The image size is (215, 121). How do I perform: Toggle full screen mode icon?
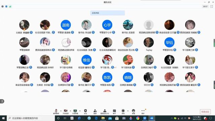tap(212, 6)
